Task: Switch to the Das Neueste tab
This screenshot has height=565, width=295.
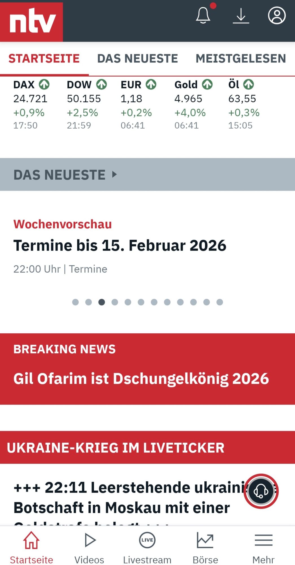Action: click(x=137, y=59)
